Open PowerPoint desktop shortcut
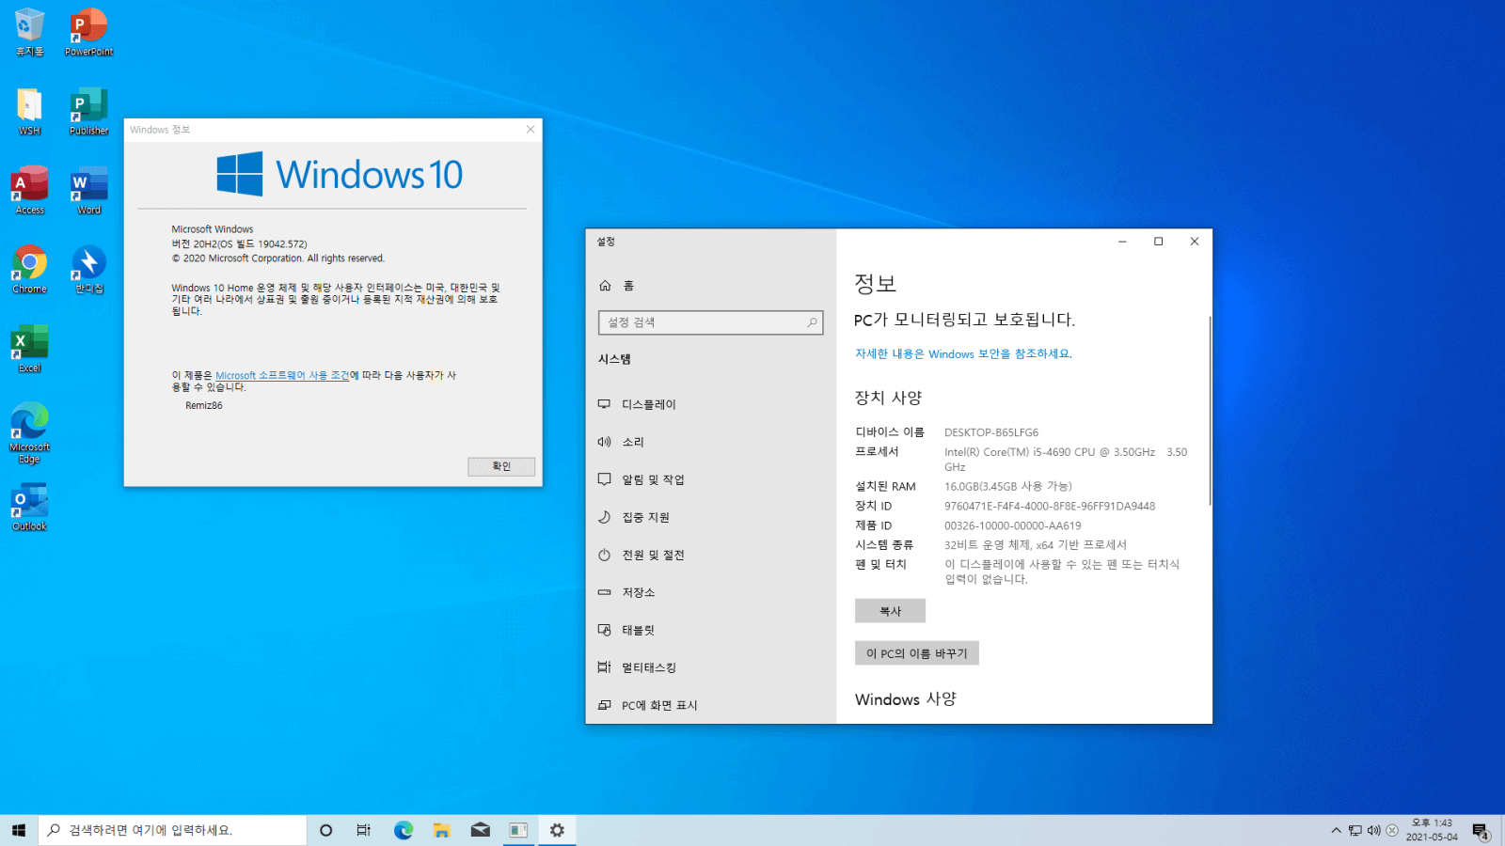 (89, 32)
